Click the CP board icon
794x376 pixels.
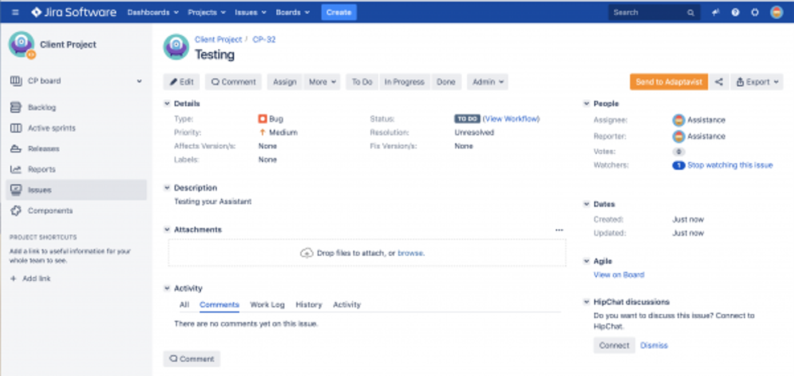click(16, 81)
